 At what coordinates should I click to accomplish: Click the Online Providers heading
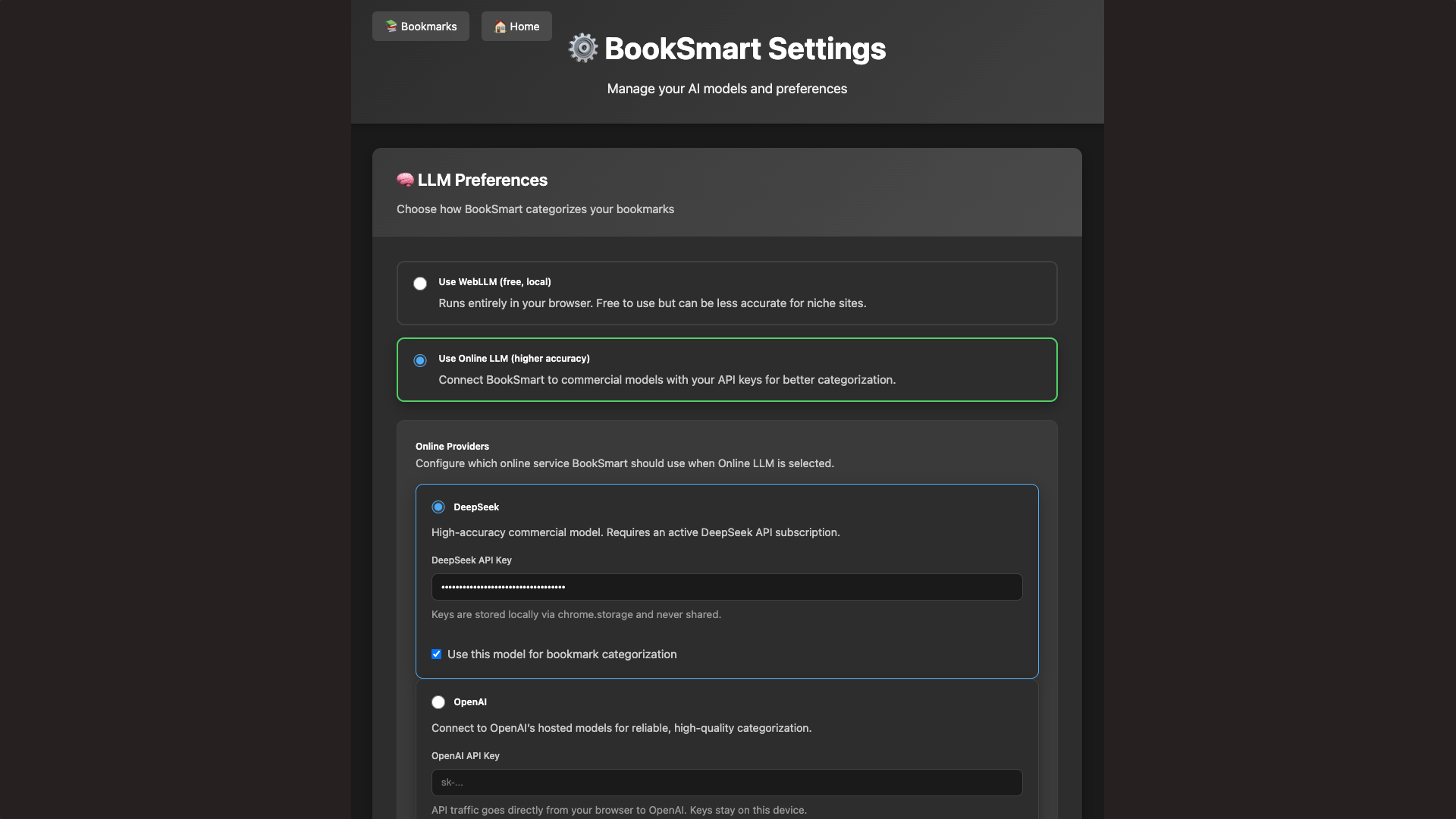pos(452,447)
